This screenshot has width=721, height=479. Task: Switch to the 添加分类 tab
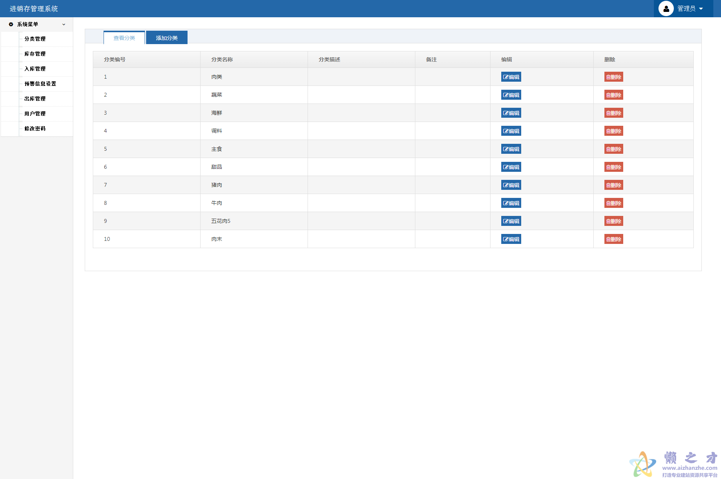(166, 38)
